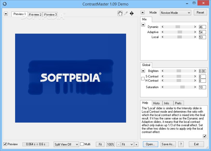
Task: Click the Fit button next to 100%
Action: coord(100,144)
